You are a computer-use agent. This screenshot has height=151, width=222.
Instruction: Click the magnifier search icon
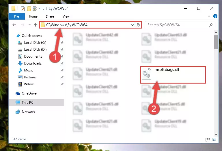tap(211, 25)
